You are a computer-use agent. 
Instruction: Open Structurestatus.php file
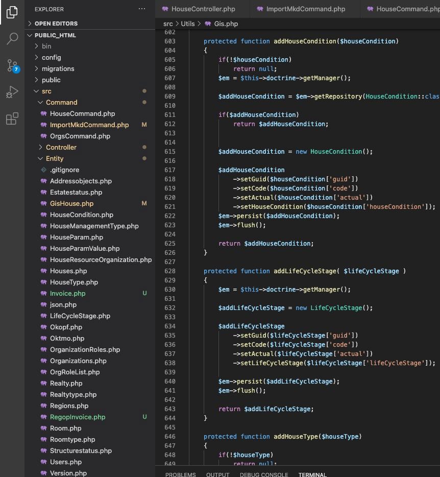tap(90, 451)
